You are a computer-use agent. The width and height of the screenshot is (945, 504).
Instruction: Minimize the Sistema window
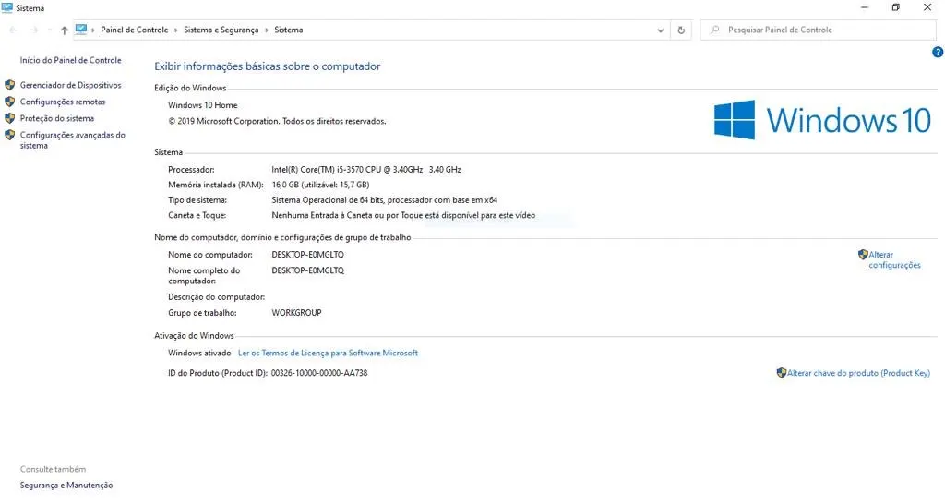tap(864, 7)
